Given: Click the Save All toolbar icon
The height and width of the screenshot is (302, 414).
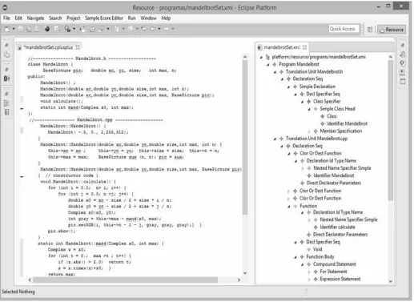Looking at the screenshot, I should (29, 29).
